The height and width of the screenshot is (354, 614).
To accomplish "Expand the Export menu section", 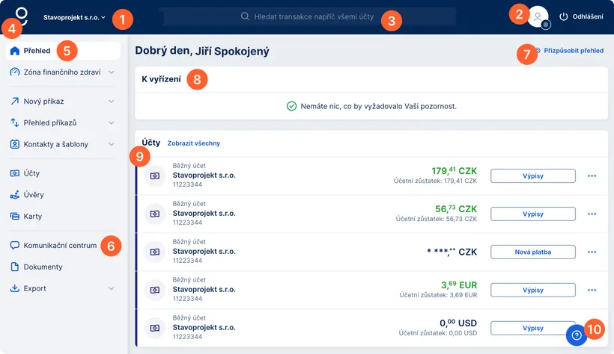I will 111,288.
